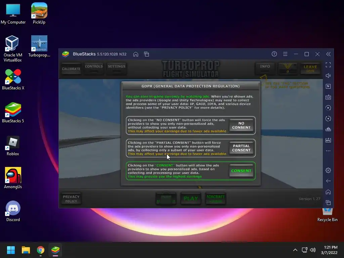Open BlueStacks help question mark icon
The image size is (344, 258).
click(274, 54)
